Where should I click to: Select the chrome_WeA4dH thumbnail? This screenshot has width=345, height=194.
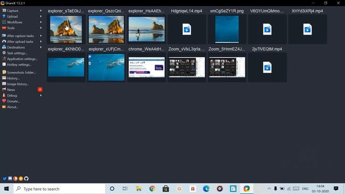click(147, 67)
